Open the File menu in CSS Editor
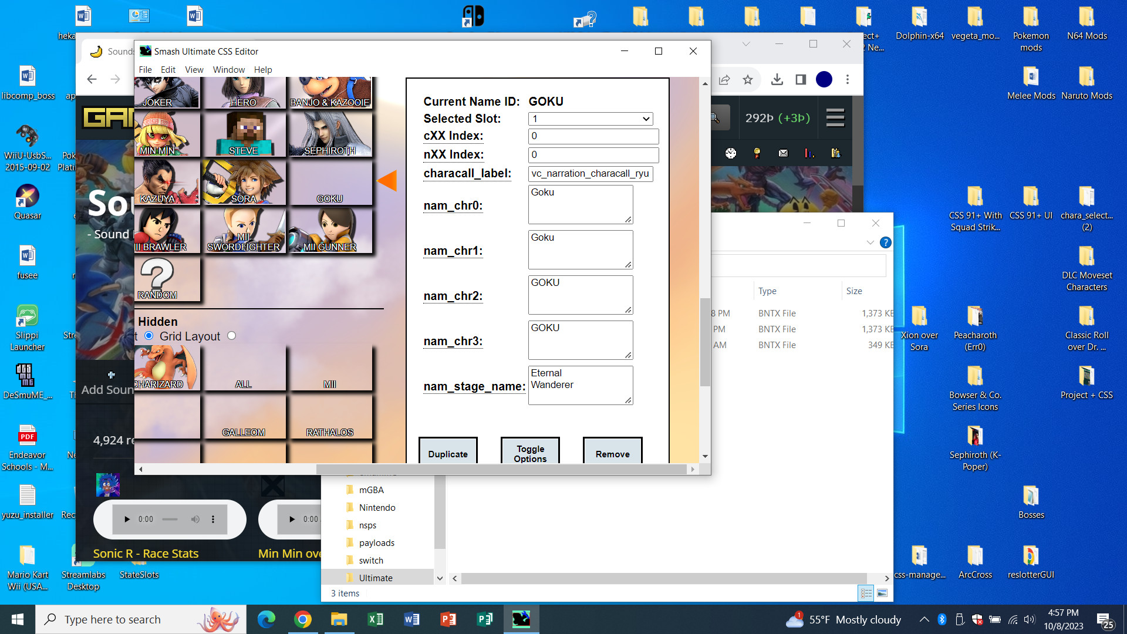The width and height of the screenshot is (1127, 634). pos(145,69)
